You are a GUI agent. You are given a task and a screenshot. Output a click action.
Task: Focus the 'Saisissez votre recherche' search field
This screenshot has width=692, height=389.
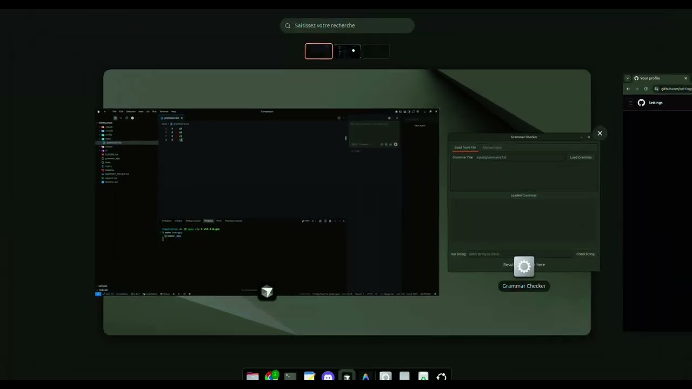[347, 25]
